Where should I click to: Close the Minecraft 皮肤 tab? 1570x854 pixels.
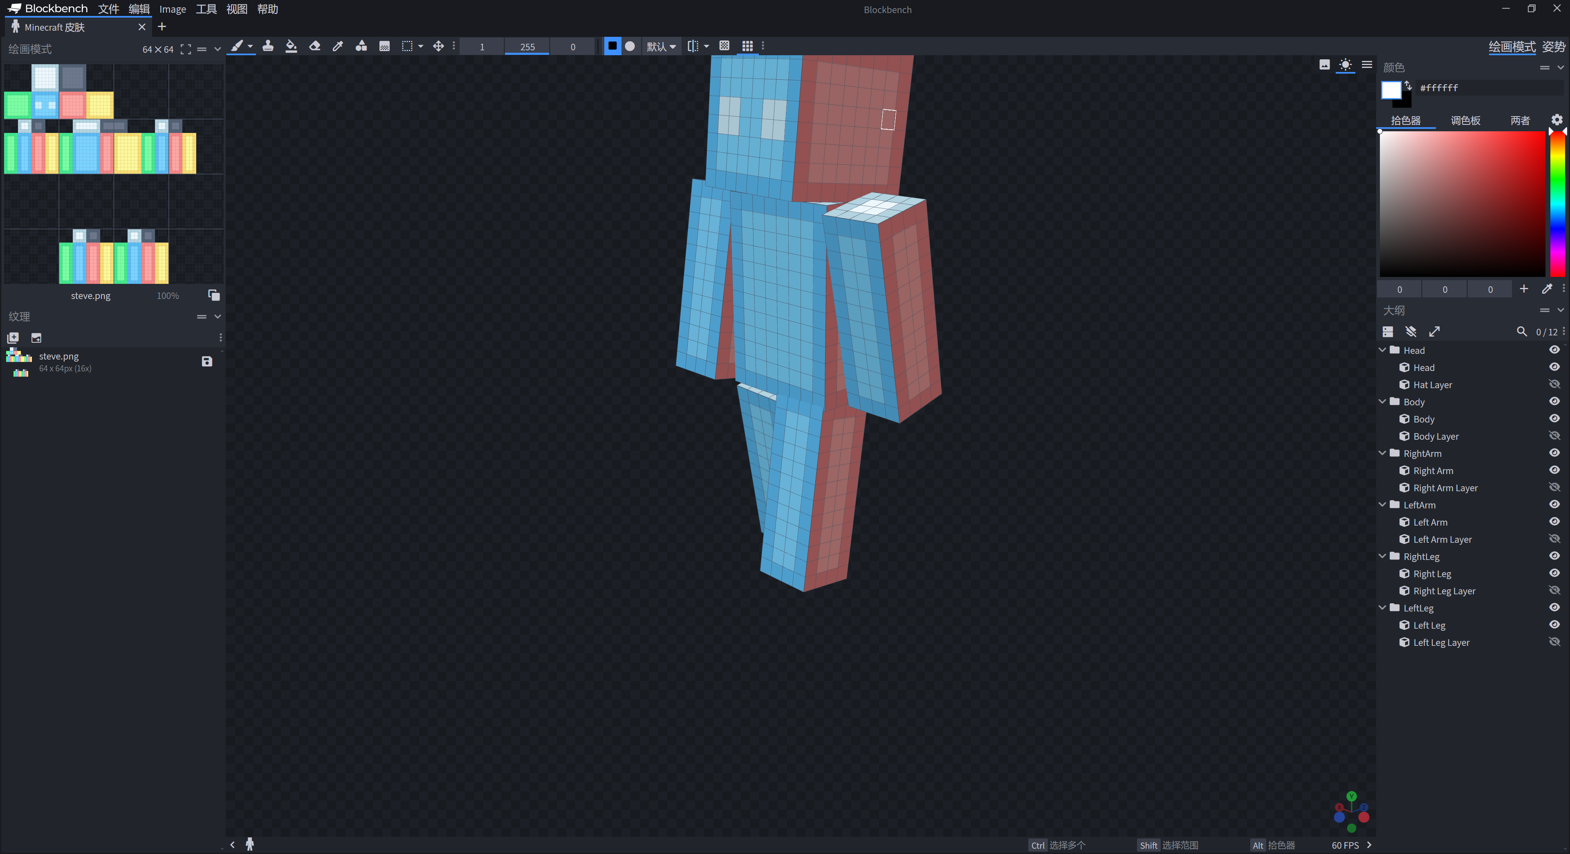tap(142, 27)
